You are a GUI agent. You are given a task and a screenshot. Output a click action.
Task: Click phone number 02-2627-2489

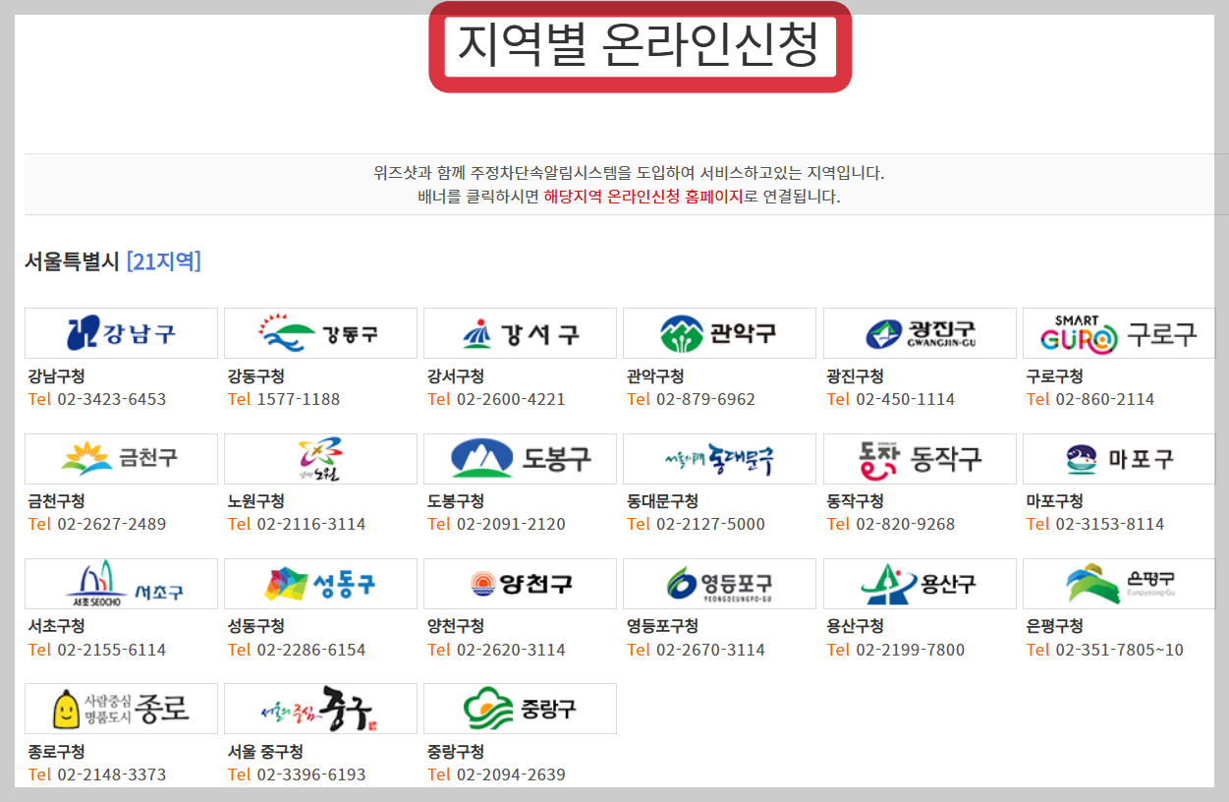[112, 524]
